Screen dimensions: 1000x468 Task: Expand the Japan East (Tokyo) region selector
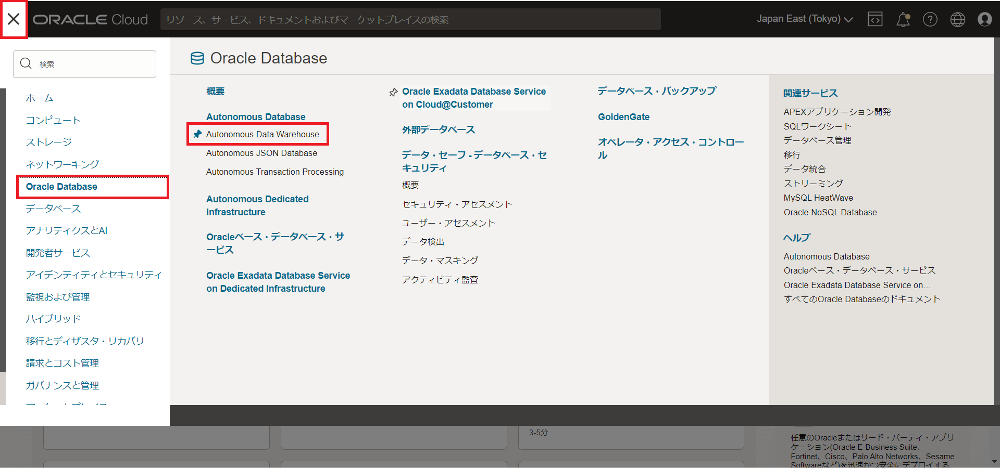[x=804, y=19]
